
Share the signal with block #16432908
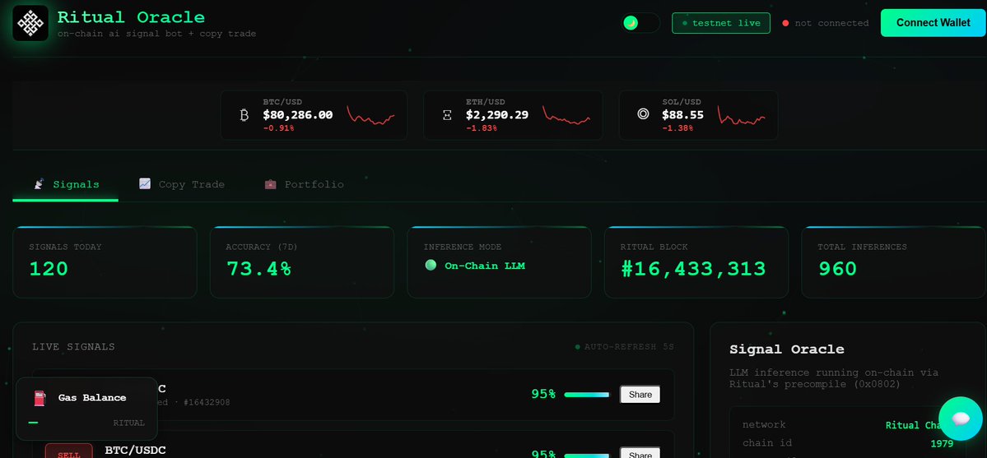tap(640, 395)
